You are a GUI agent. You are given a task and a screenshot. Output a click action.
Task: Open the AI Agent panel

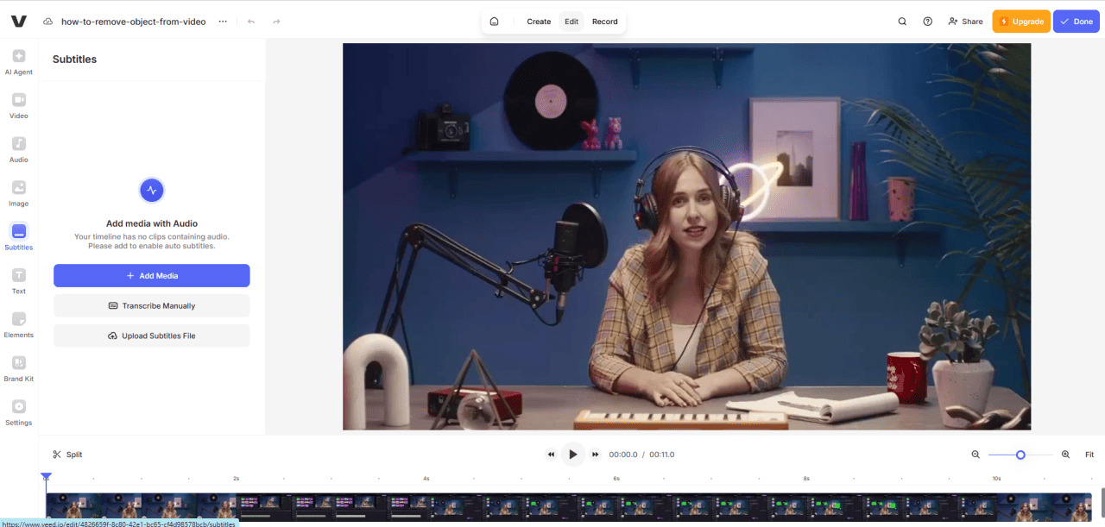18,60
